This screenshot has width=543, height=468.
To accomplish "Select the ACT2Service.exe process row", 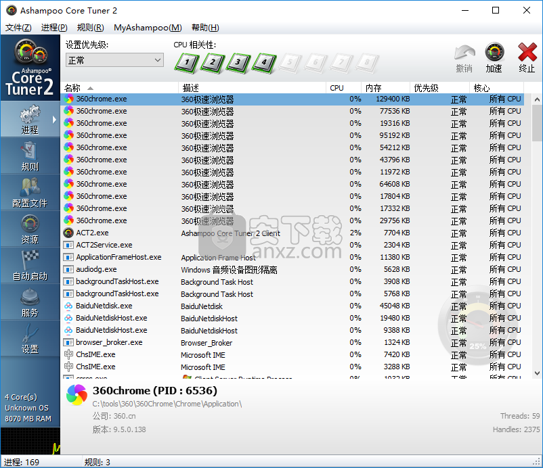I will pyautogui.click(x=292, y=245).
